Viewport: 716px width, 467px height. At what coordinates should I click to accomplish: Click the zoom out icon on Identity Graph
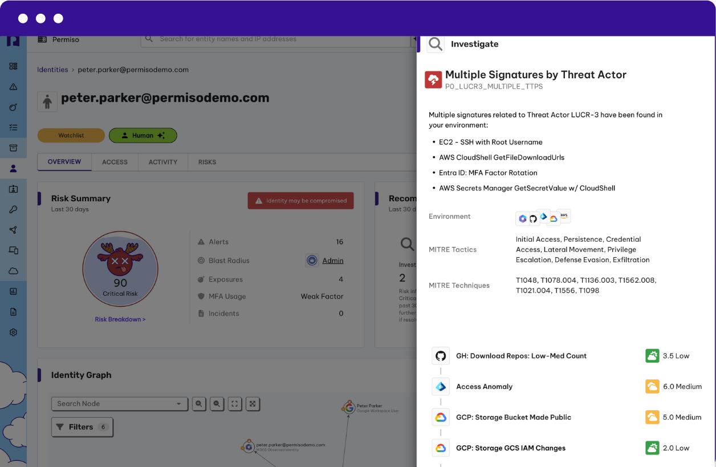[217, 404]
